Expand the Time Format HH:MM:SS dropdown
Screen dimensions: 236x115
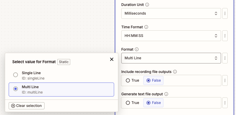click(171, 36)
